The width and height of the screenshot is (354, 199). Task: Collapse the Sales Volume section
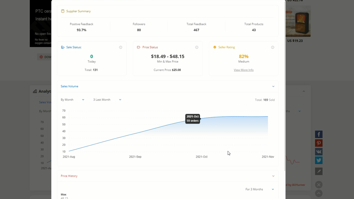tap(273, 86)
